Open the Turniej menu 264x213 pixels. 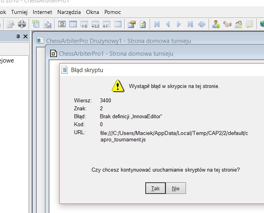pos(20,12)
